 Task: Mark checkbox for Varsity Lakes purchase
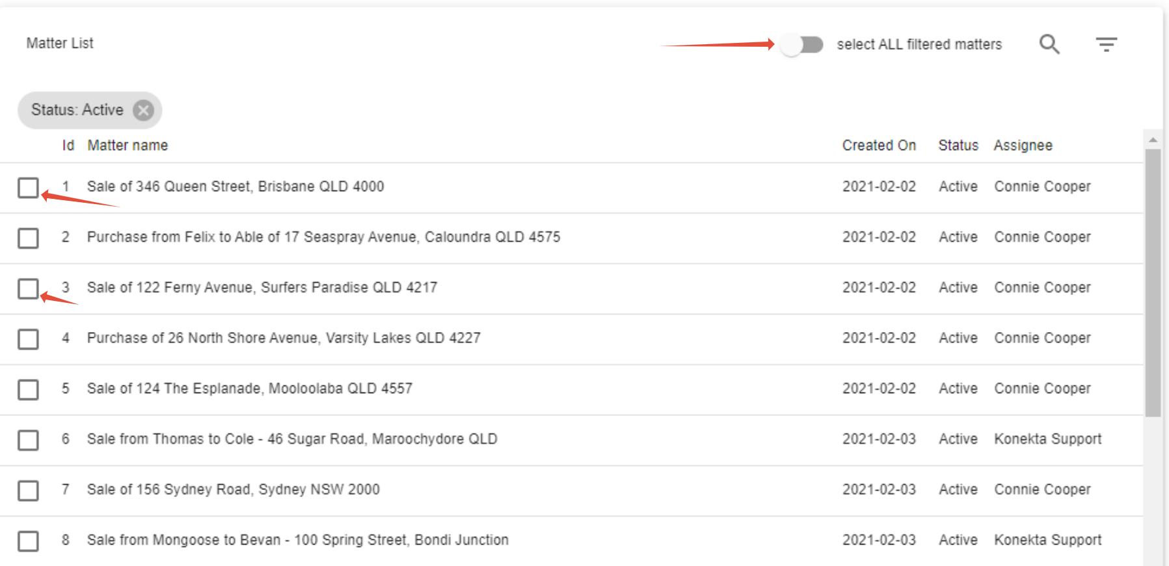point(28,339)
